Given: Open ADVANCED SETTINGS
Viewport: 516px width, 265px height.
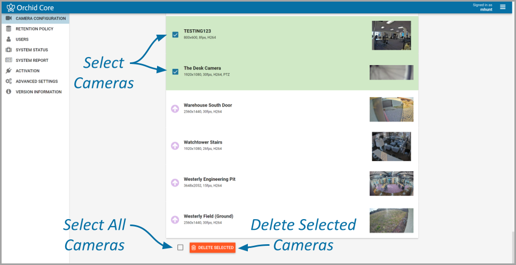Looking at the screenshot, I should [36, 82].
